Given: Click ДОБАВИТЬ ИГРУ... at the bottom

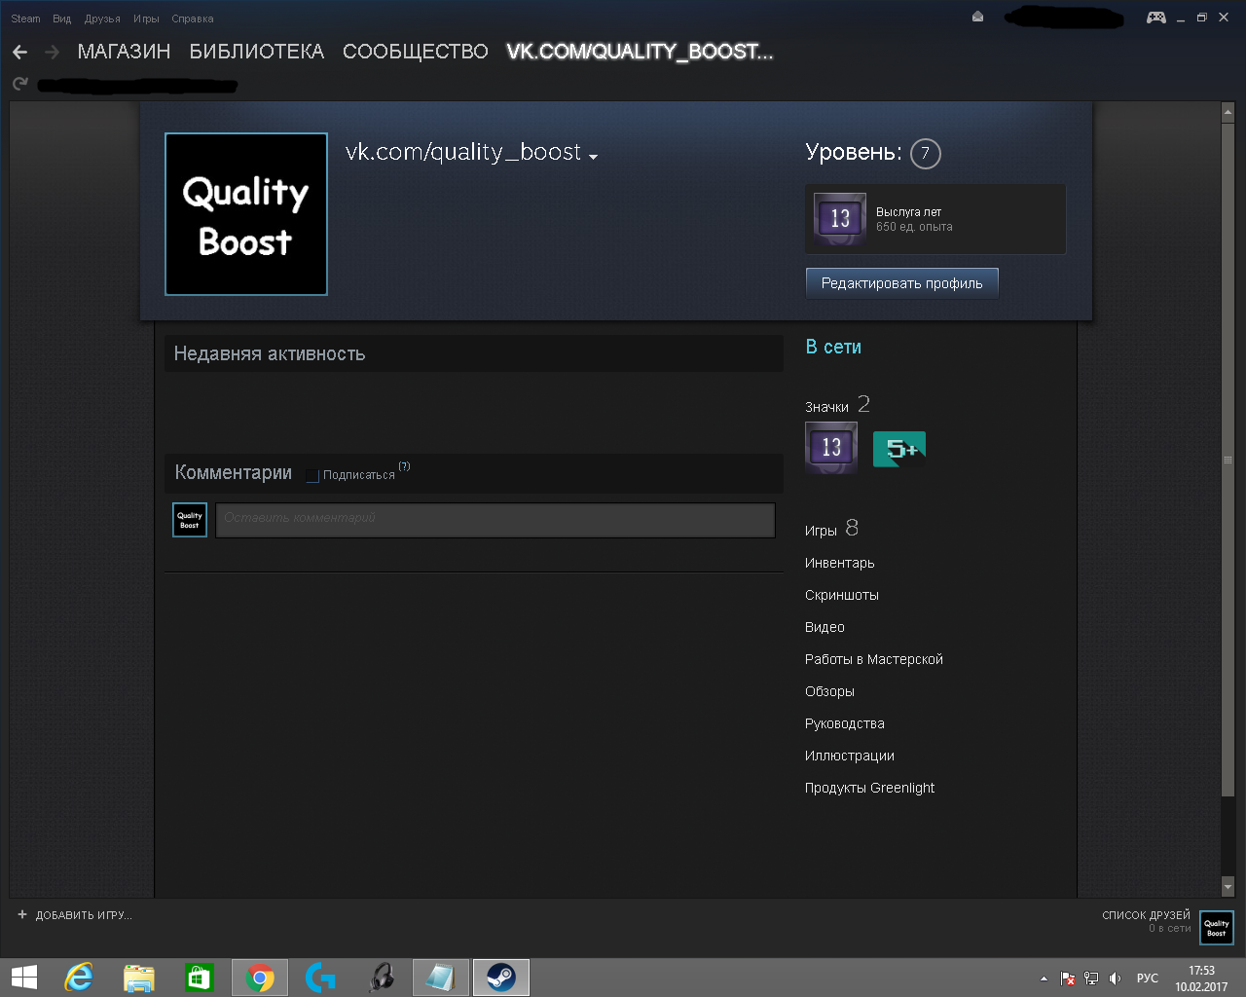Looking at the screenshot, I should [84, 915].
